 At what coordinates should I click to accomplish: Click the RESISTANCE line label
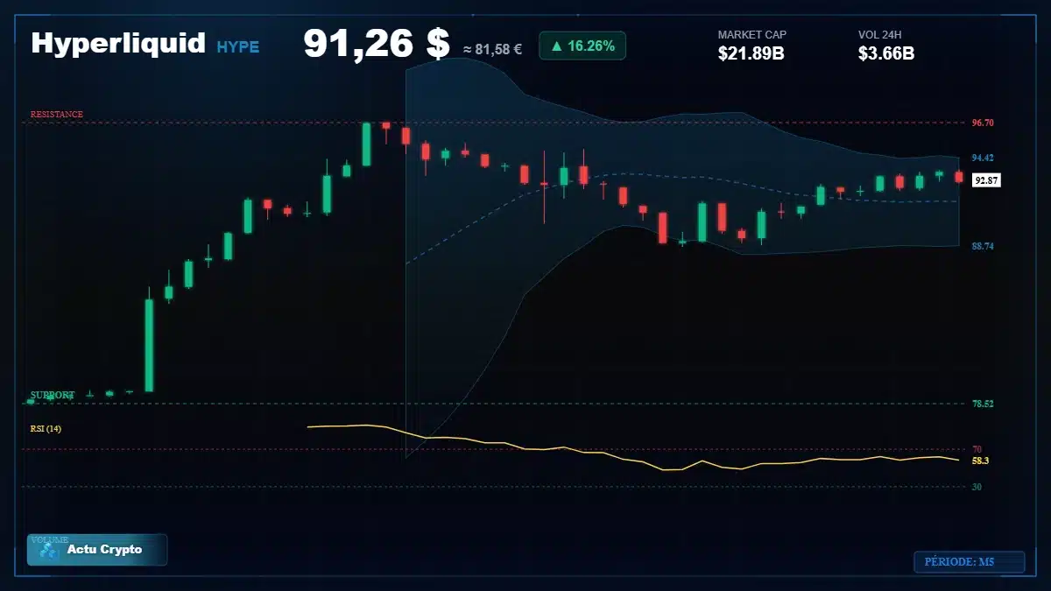click(57, 115)
